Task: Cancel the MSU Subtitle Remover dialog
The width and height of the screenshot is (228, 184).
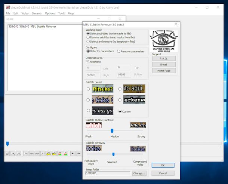Action: pyautogui.click(x=163, y=173)
